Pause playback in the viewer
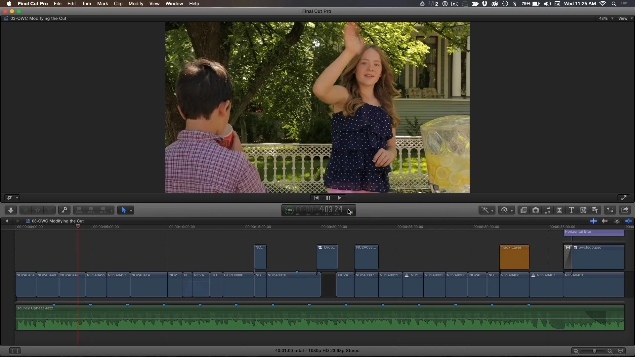The width and height of the screenshot is (635, 357). [328, 198]
